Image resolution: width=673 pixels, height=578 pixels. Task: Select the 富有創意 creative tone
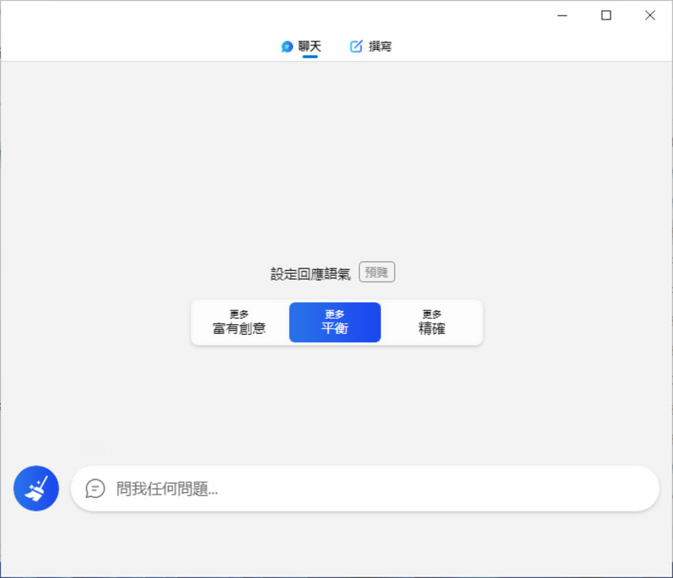tap(239, 323)
